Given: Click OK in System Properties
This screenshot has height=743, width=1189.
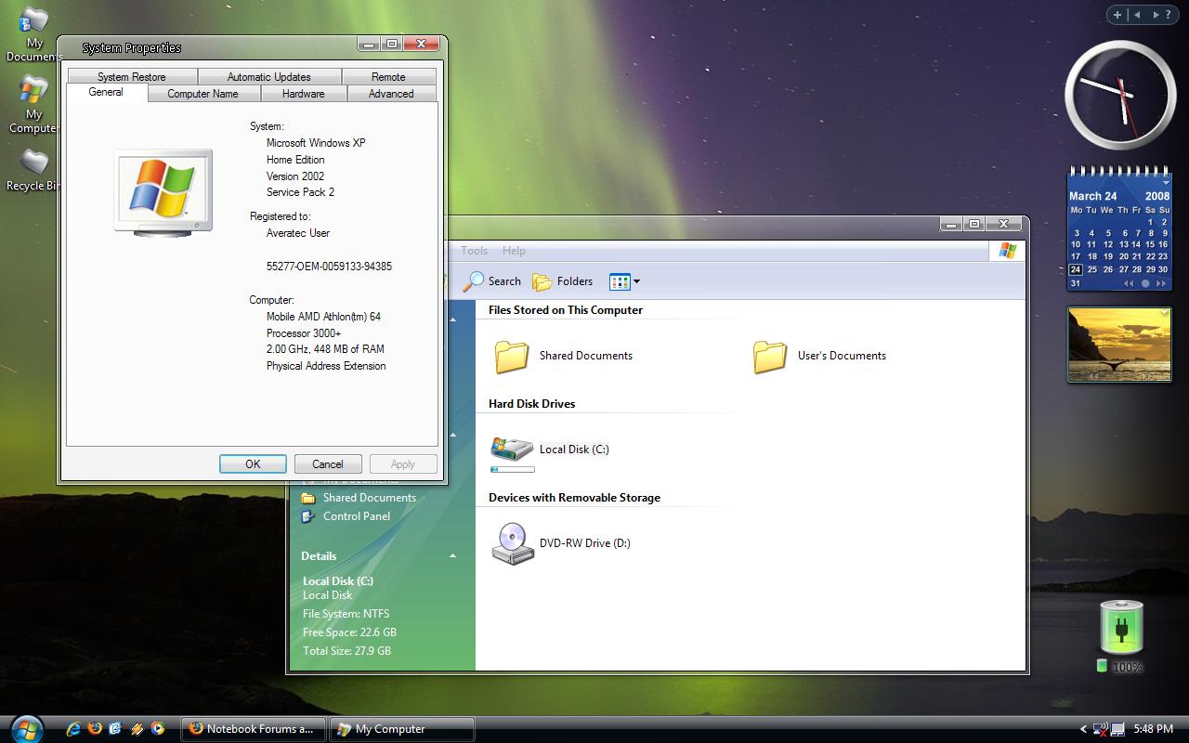Looking at the screenshot, I should click(253, 464).
